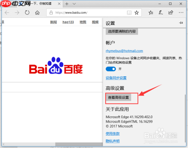Open the 新闻 link on Baidu

(x=53, y=22)
